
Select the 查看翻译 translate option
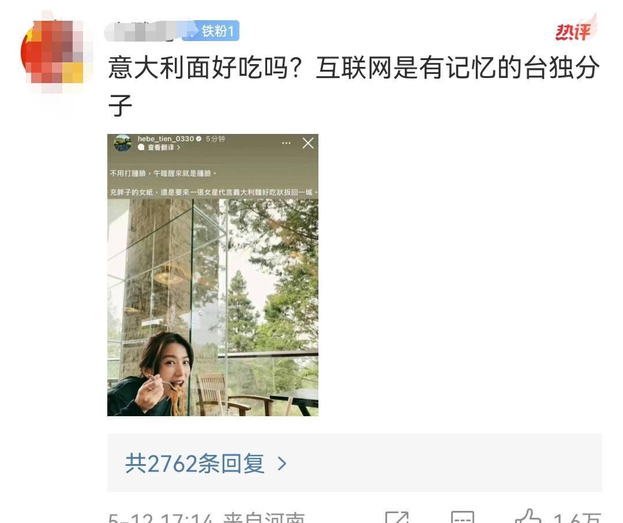[x=160, y=148]
